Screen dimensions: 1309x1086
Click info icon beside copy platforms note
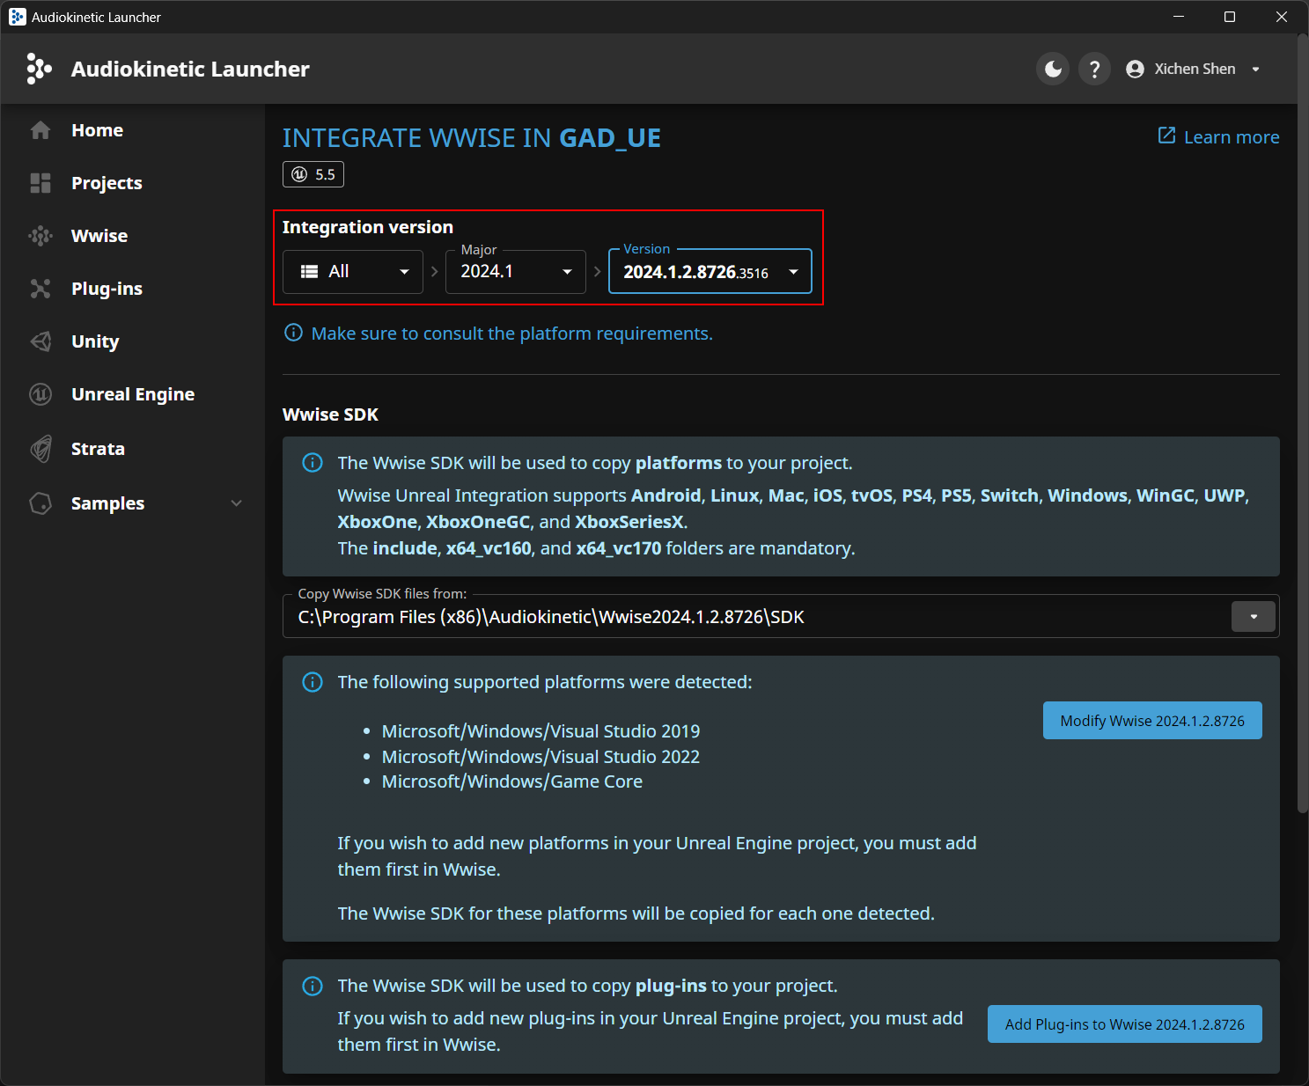tap(313, 463)
